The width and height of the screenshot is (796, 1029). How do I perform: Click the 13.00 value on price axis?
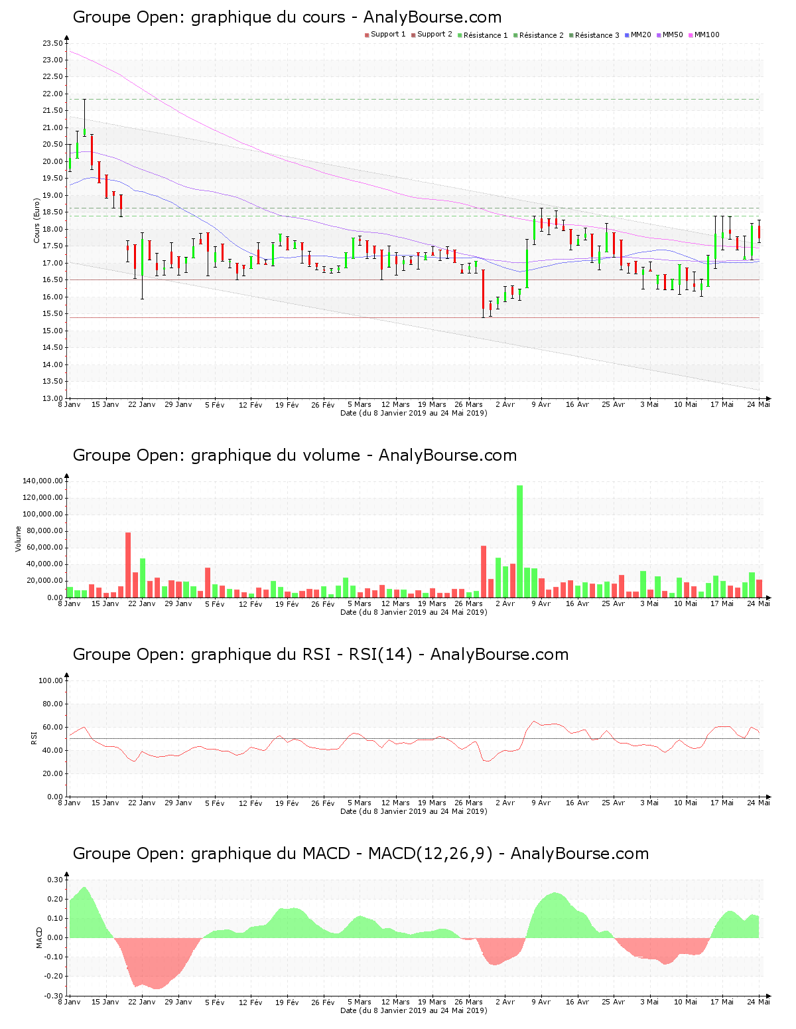click(52, 398)
